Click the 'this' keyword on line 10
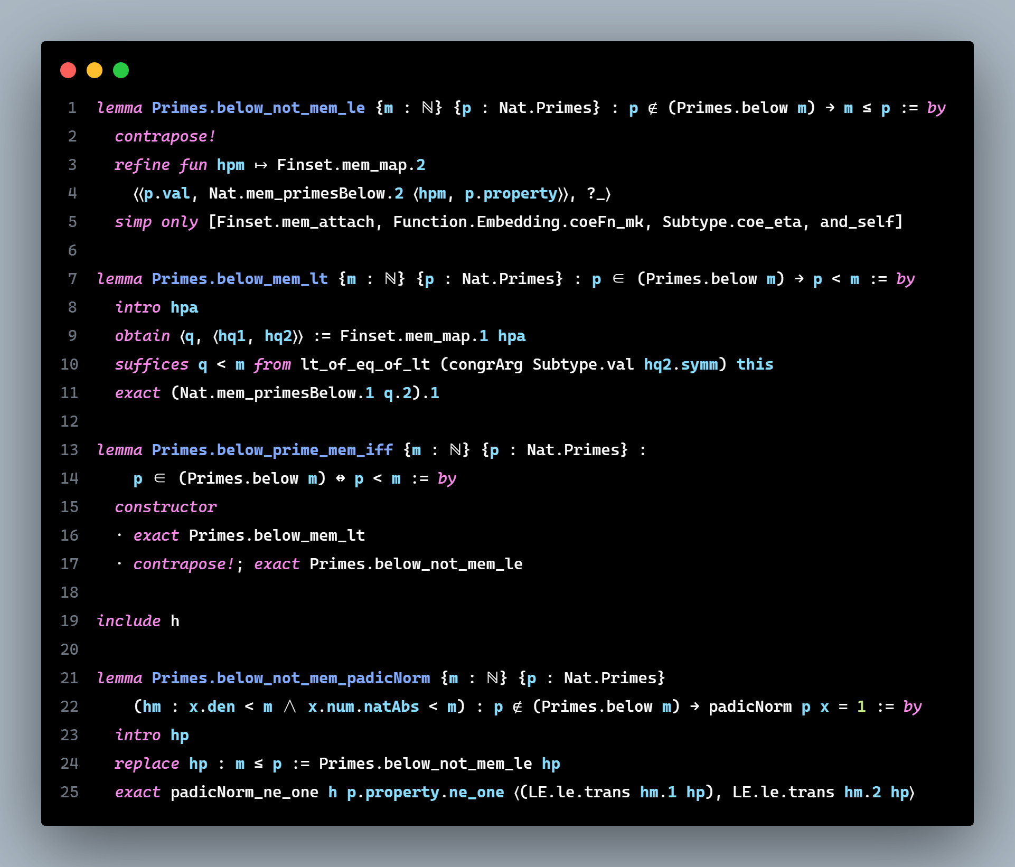This screenshot has height=867, width=1015. 755,365
